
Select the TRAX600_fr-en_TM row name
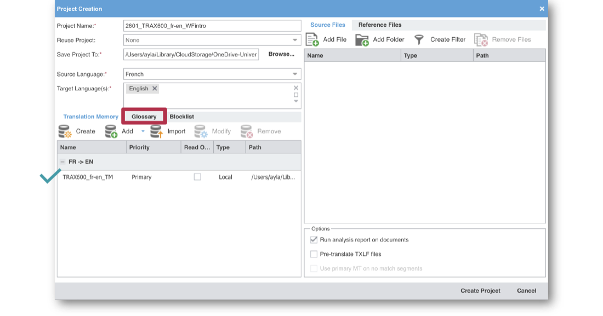coord(88,177)
